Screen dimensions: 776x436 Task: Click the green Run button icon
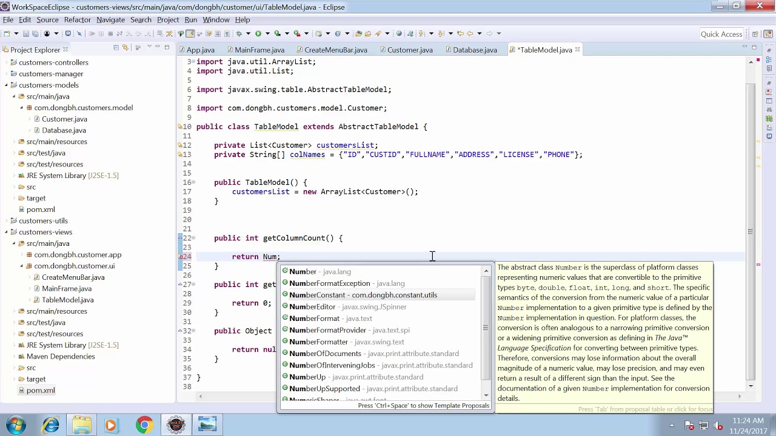[x=258, y=33]
